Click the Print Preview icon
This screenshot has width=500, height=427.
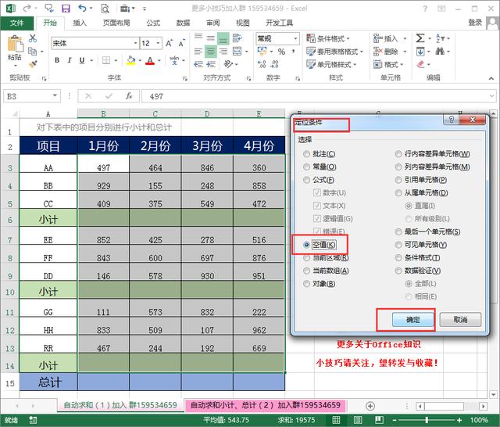click(x=105, y=9)
